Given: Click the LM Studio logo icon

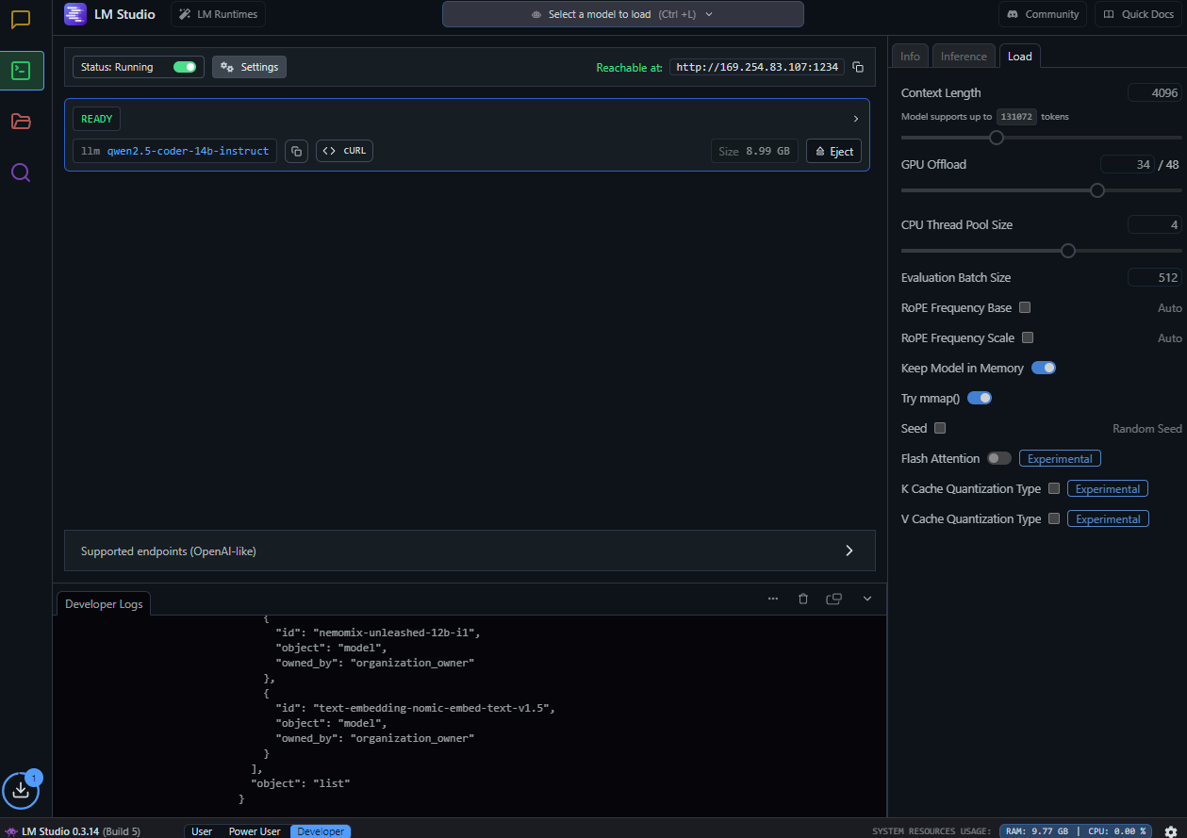Looking at the screenshot, I should pos(75,14).
